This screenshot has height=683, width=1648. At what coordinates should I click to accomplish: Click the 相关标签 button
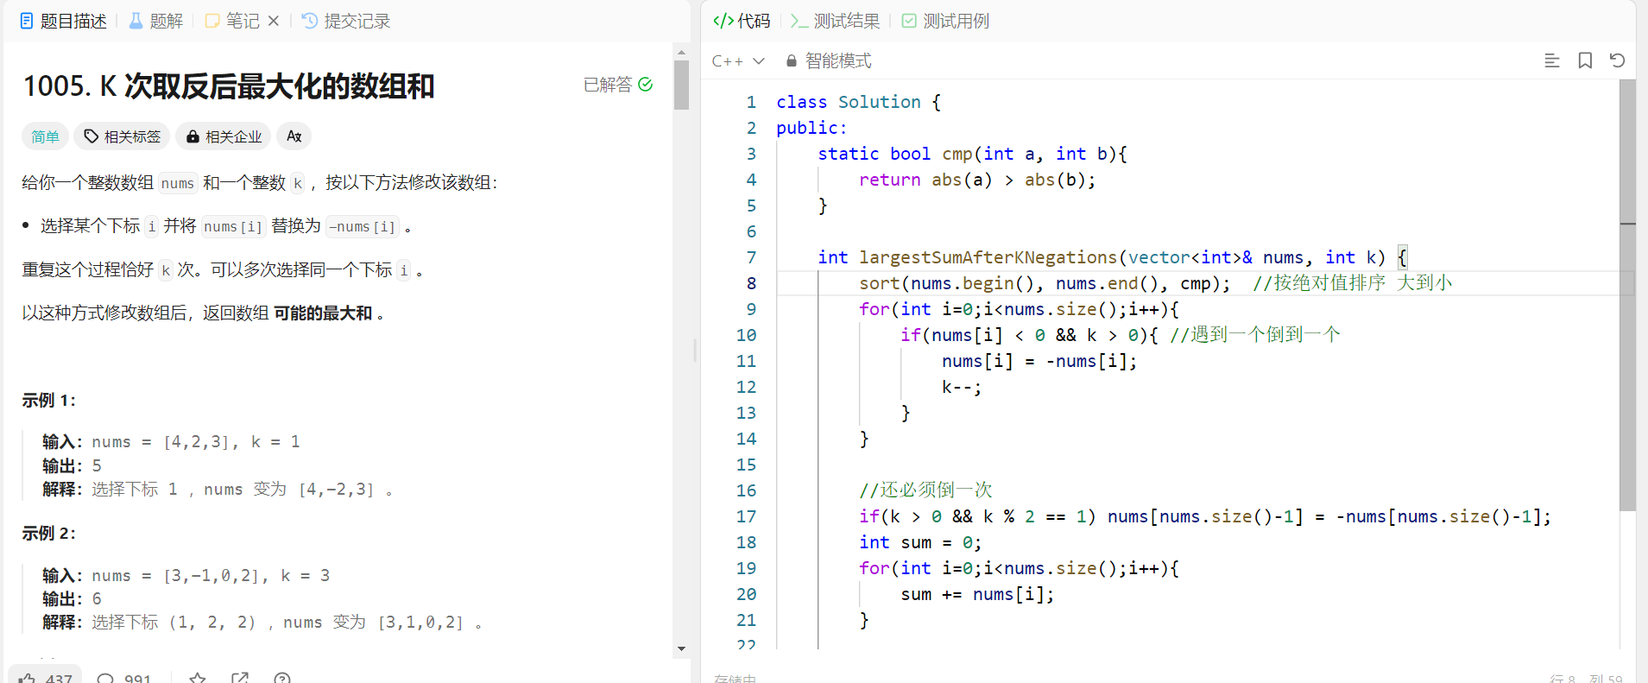coord(122,136)
